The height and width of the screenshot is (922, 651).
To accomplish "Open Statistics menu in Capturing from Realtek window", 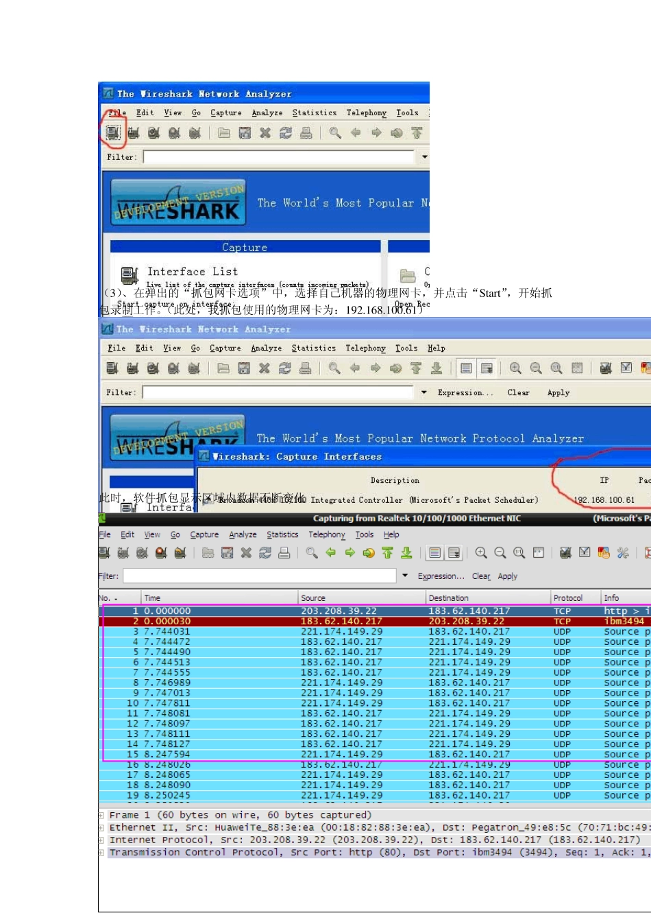I will click(282, 535).
